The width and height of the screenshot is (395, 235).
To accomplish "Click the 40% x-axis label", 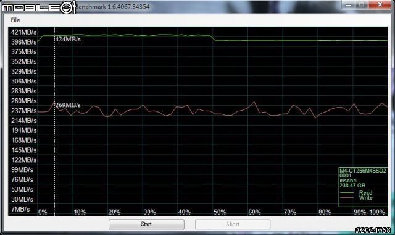I will (185, 212).
